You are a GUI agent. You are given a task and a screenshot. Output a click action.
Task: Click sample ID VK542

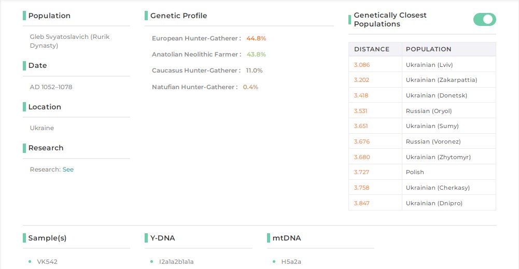click(x=47, y=262)
